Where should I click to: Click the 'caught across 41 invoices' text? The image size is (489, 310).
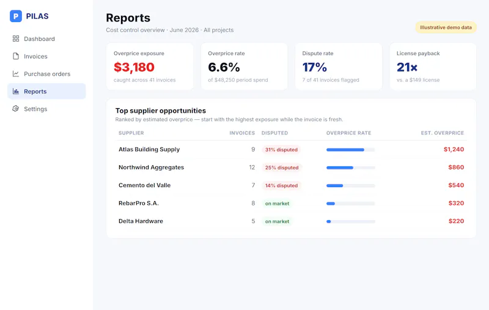pos(144,80)
